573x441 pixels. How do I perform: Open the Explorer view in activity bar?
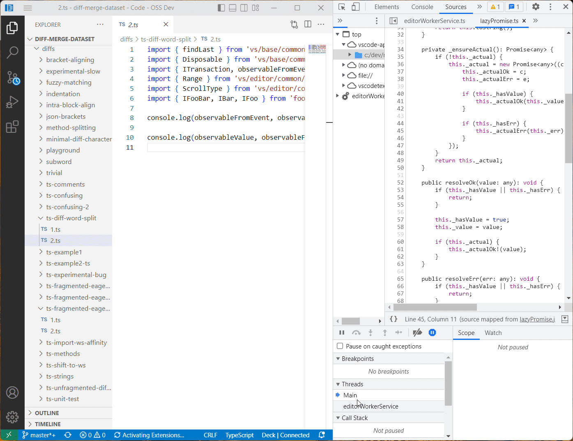tap(12, 28)
